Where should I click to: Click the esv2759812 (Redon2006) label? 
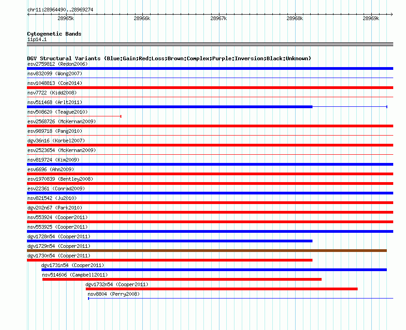click(57, 64)
